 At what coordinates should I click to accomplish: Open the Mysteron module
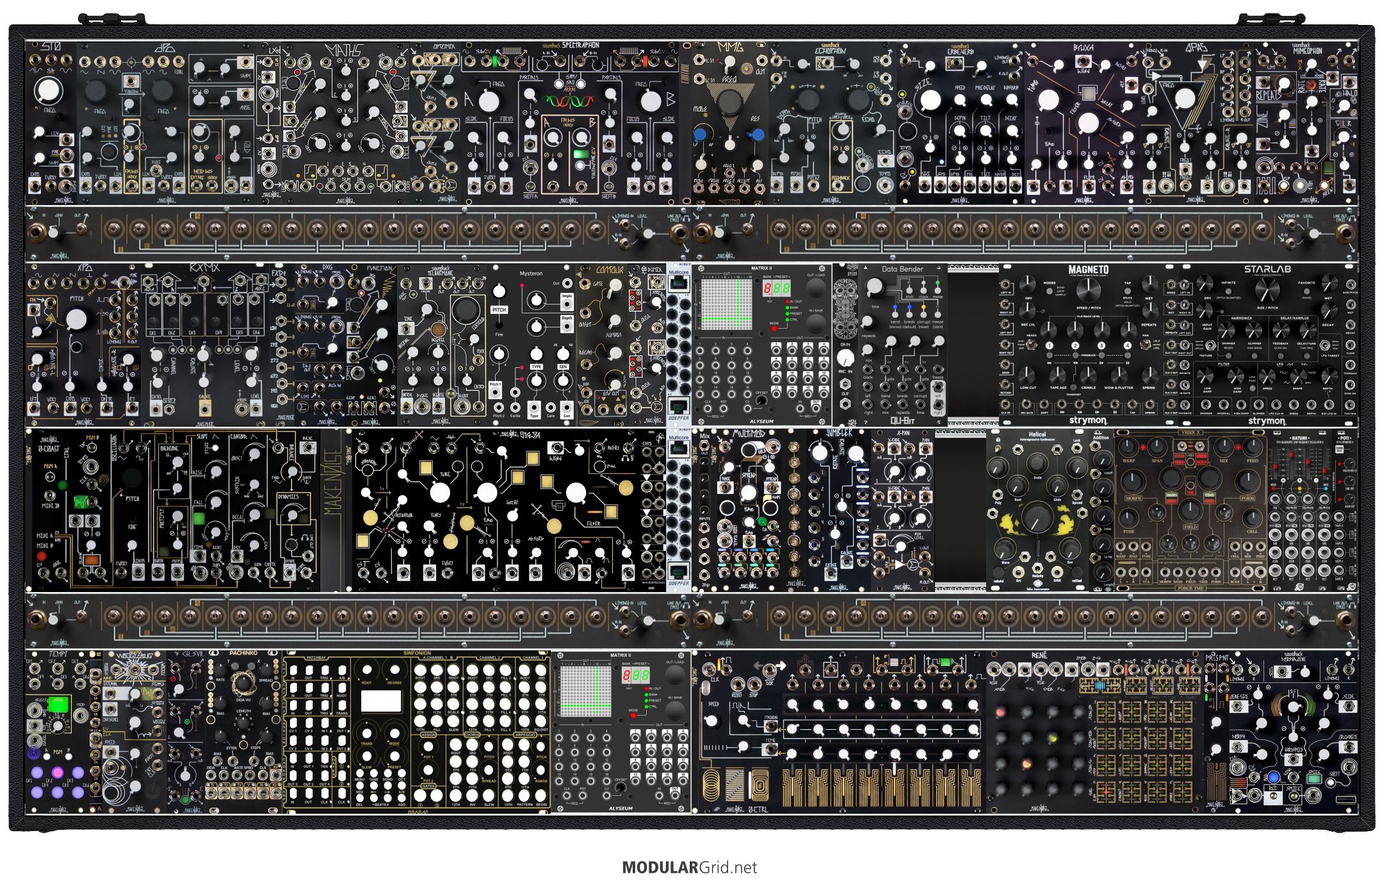[x=532, y=345]
